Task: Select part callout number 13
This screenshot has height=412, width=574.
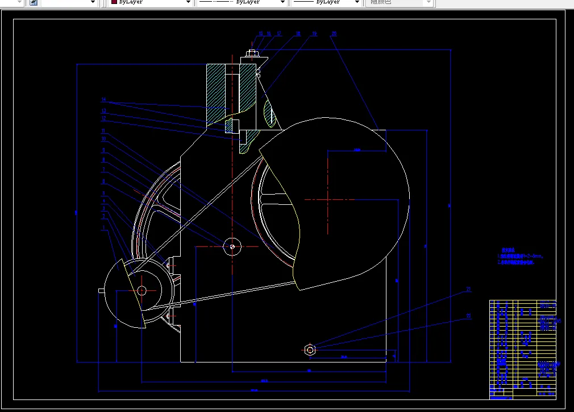Action: [103, 111]
